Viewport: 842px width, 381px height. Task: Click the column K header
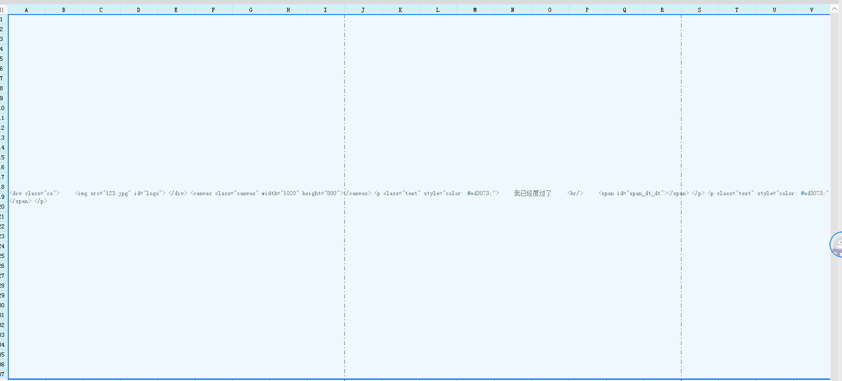point(400,10)
